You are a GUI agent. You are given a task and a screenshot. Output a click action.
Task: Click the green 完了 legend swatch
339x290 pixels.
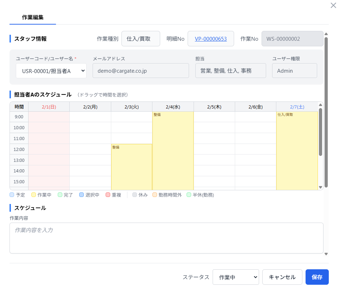[60, 195]
